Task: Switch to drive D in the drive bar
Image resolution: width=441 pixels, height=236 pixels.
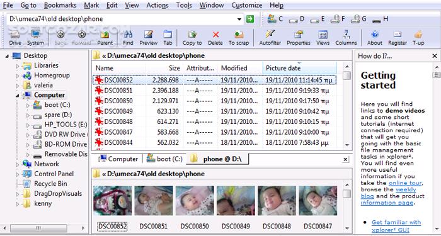Action: [x=297, y=19]
